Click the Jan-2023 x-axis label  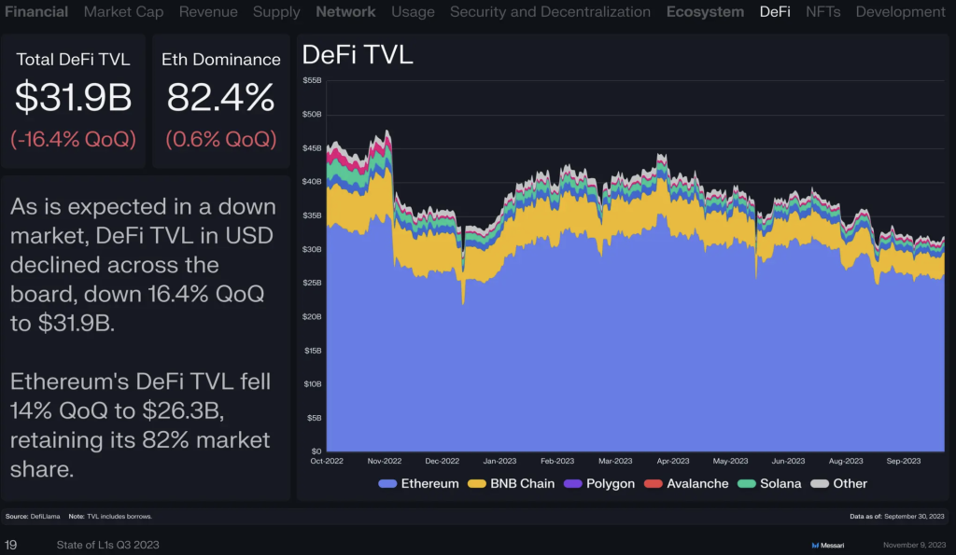click(499, 461)
